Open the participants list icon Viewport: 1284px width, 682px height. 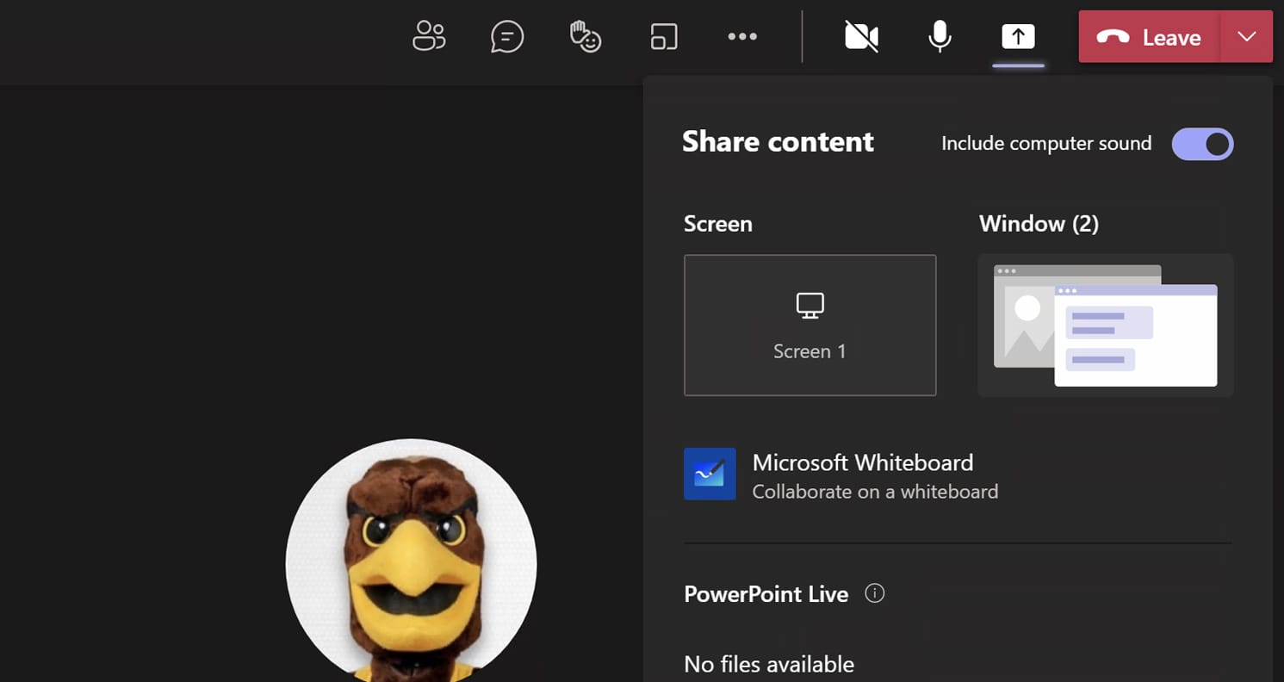point(429,36)
